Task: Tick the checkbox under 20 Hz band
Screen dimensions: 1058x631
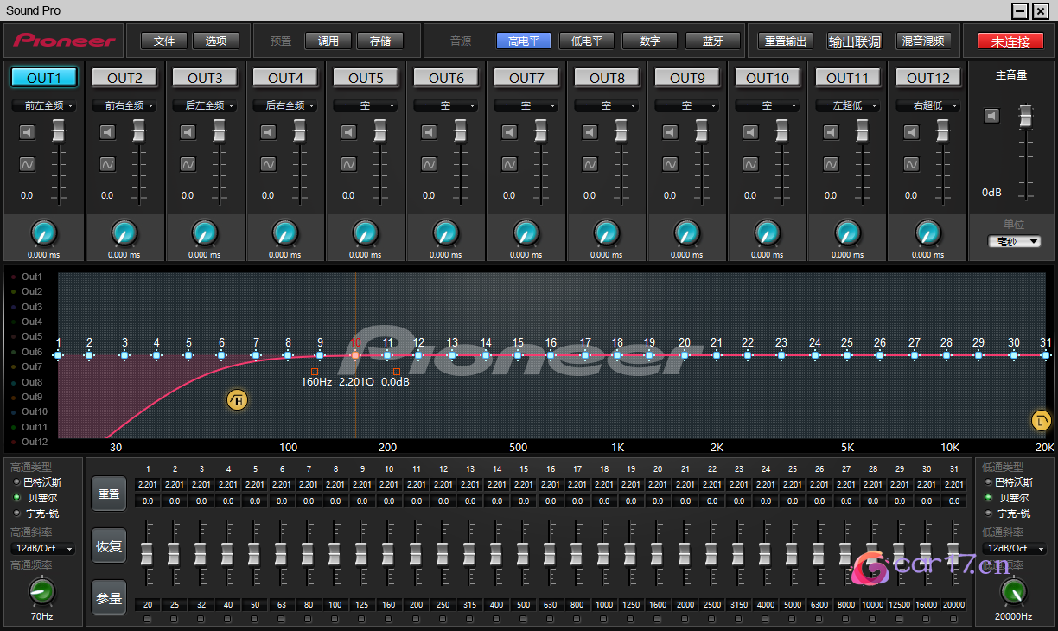Action: tap(148, 619)
